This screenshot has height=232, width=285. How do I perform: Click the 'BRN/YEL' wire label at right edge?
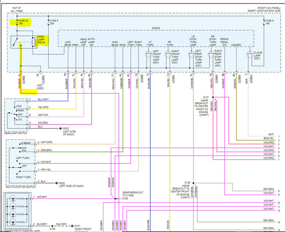click(x=269, y=139)
